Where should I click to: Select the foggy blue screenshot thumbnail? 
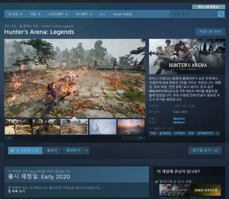(x=103, y=127)
